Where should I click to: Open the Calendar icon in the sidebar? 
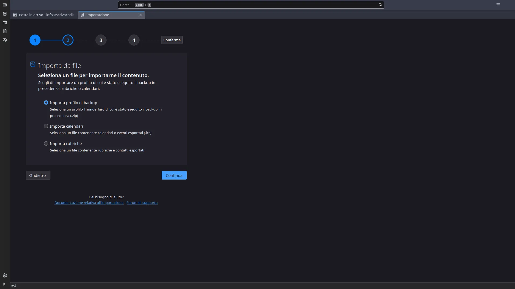point(5,22)
